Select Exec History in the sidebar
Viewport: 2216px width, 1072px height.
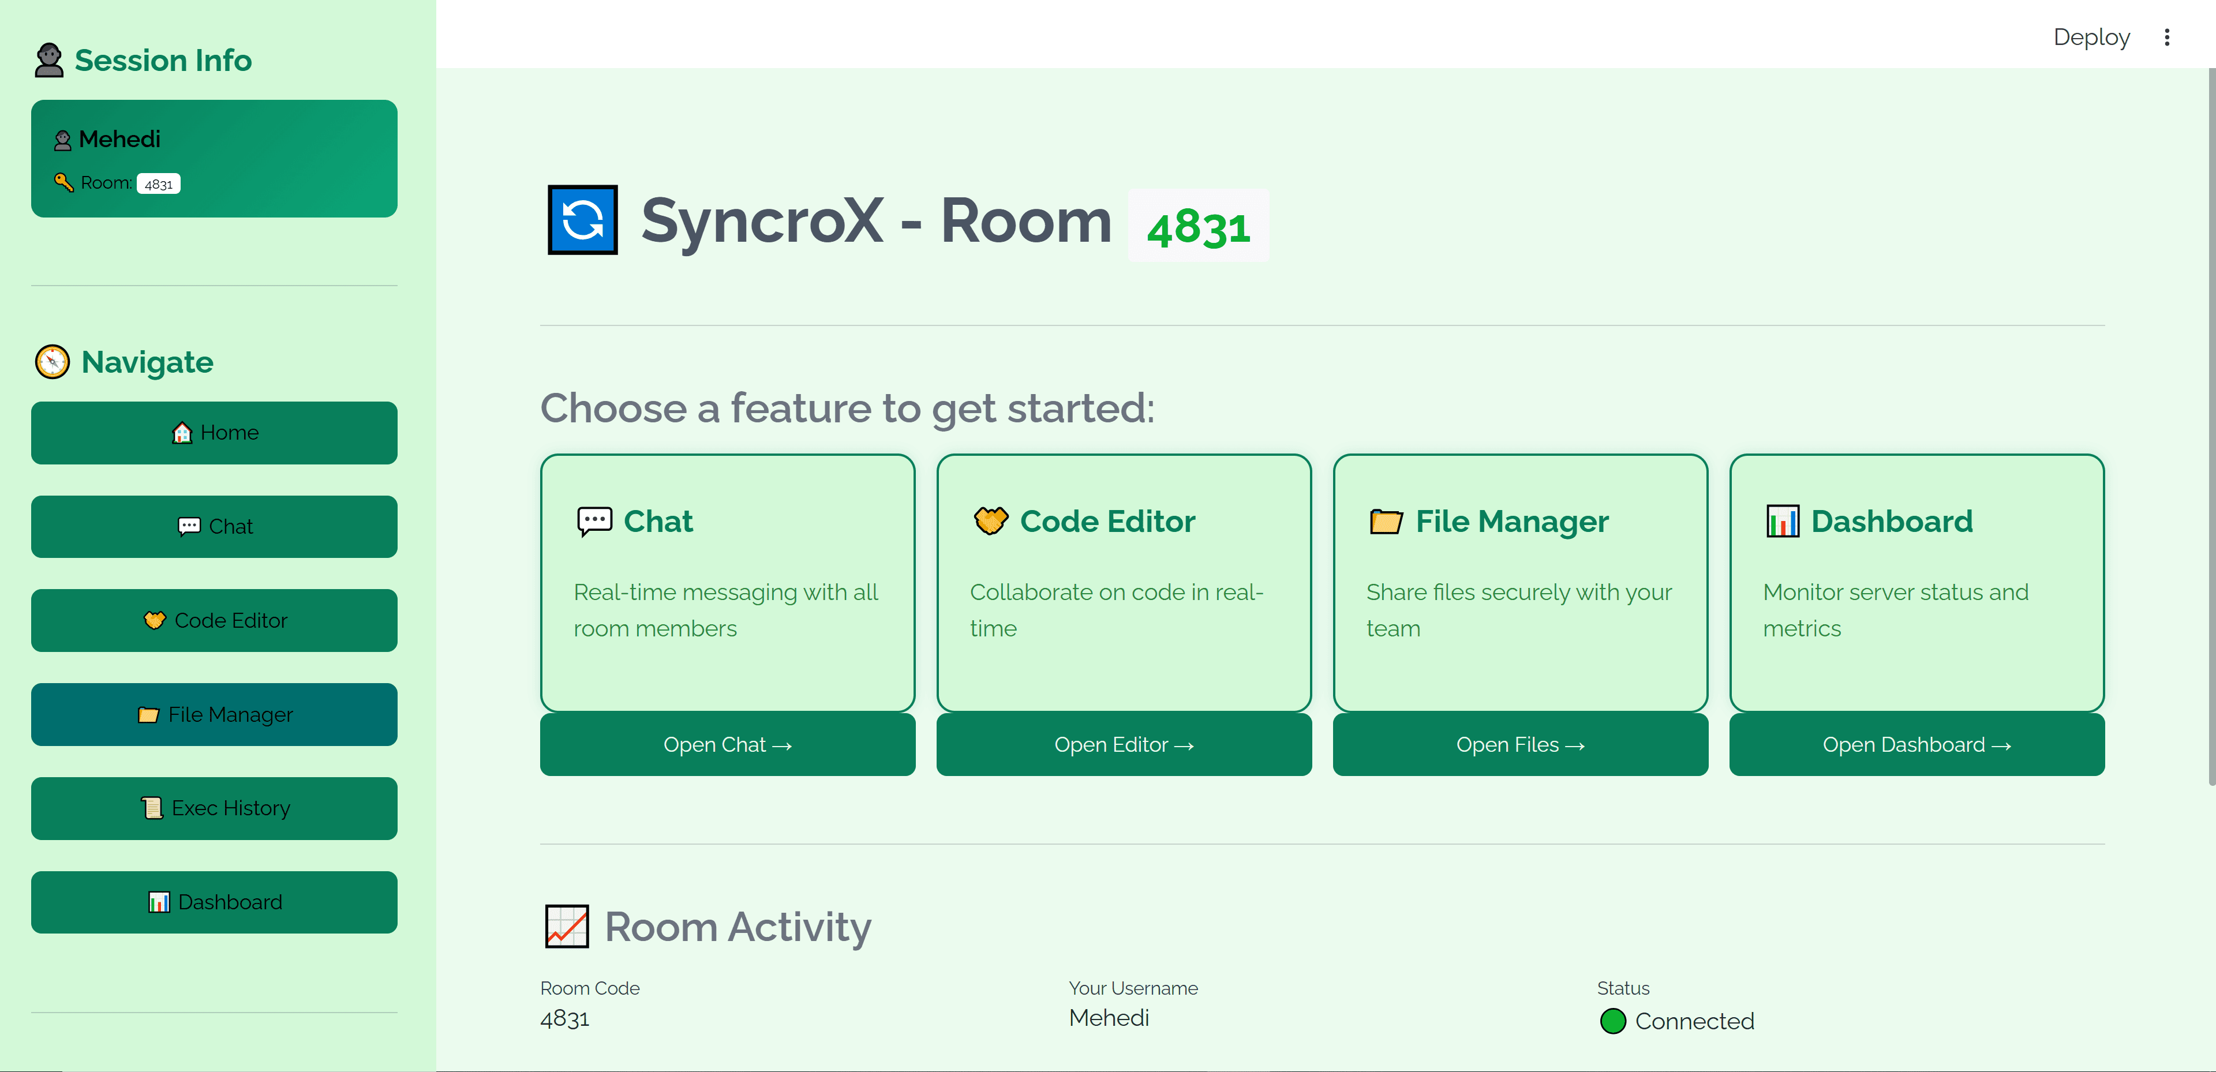(x=214, y=808)
